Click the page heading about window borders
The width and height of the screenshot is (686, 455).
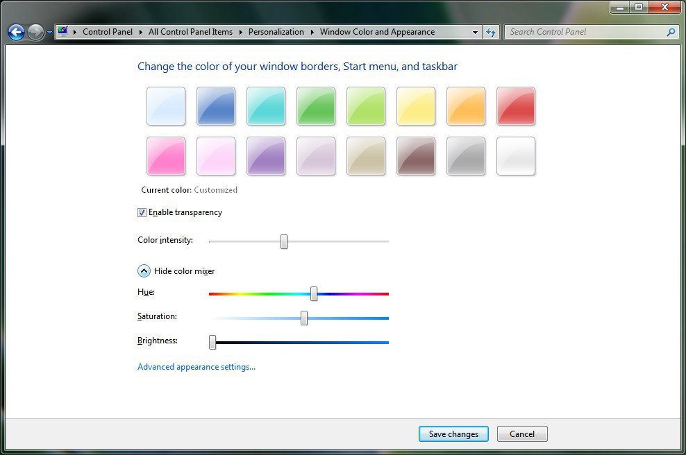(x=297, y=67)
